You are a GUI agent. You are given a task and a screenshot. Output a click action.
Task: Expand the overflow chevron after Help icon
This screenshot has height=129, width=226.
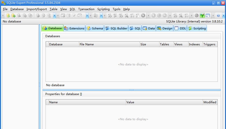coord(223,15)
